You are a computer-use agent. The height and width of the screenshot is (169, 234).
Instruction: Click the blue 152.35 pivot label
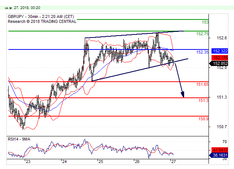point(202,52)
